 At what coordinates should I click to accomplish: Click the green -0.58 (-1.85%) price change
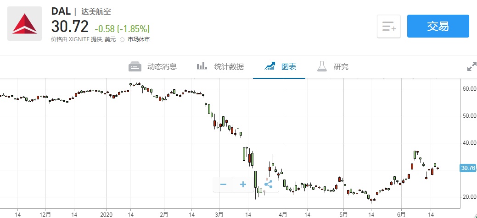122,28
